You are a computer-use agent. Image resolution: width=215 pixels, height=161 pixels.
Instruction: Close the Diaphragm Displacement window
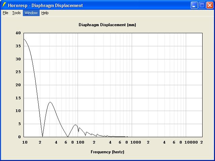click(210, 5)
